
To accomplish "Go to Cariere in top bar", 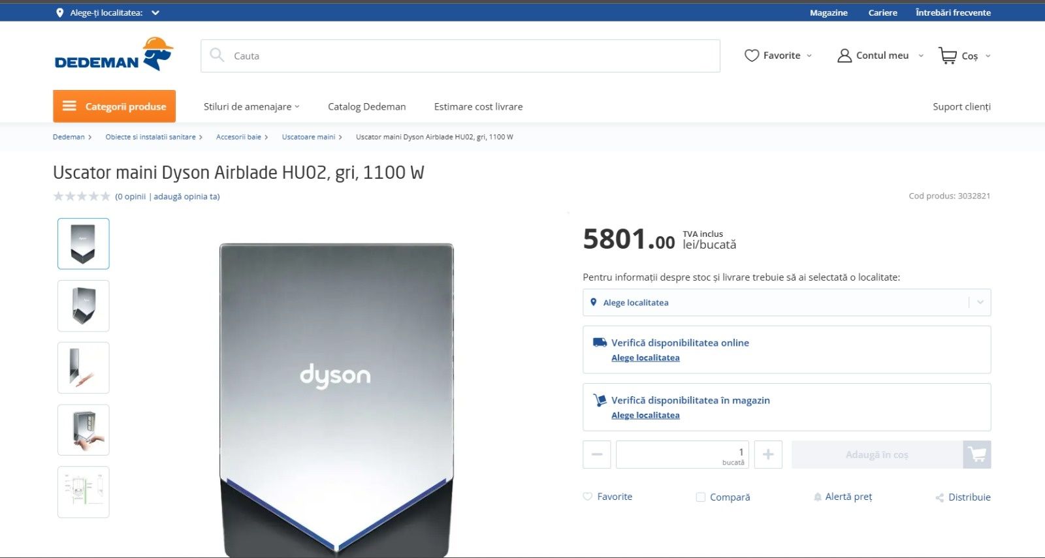I will (883, 12).
